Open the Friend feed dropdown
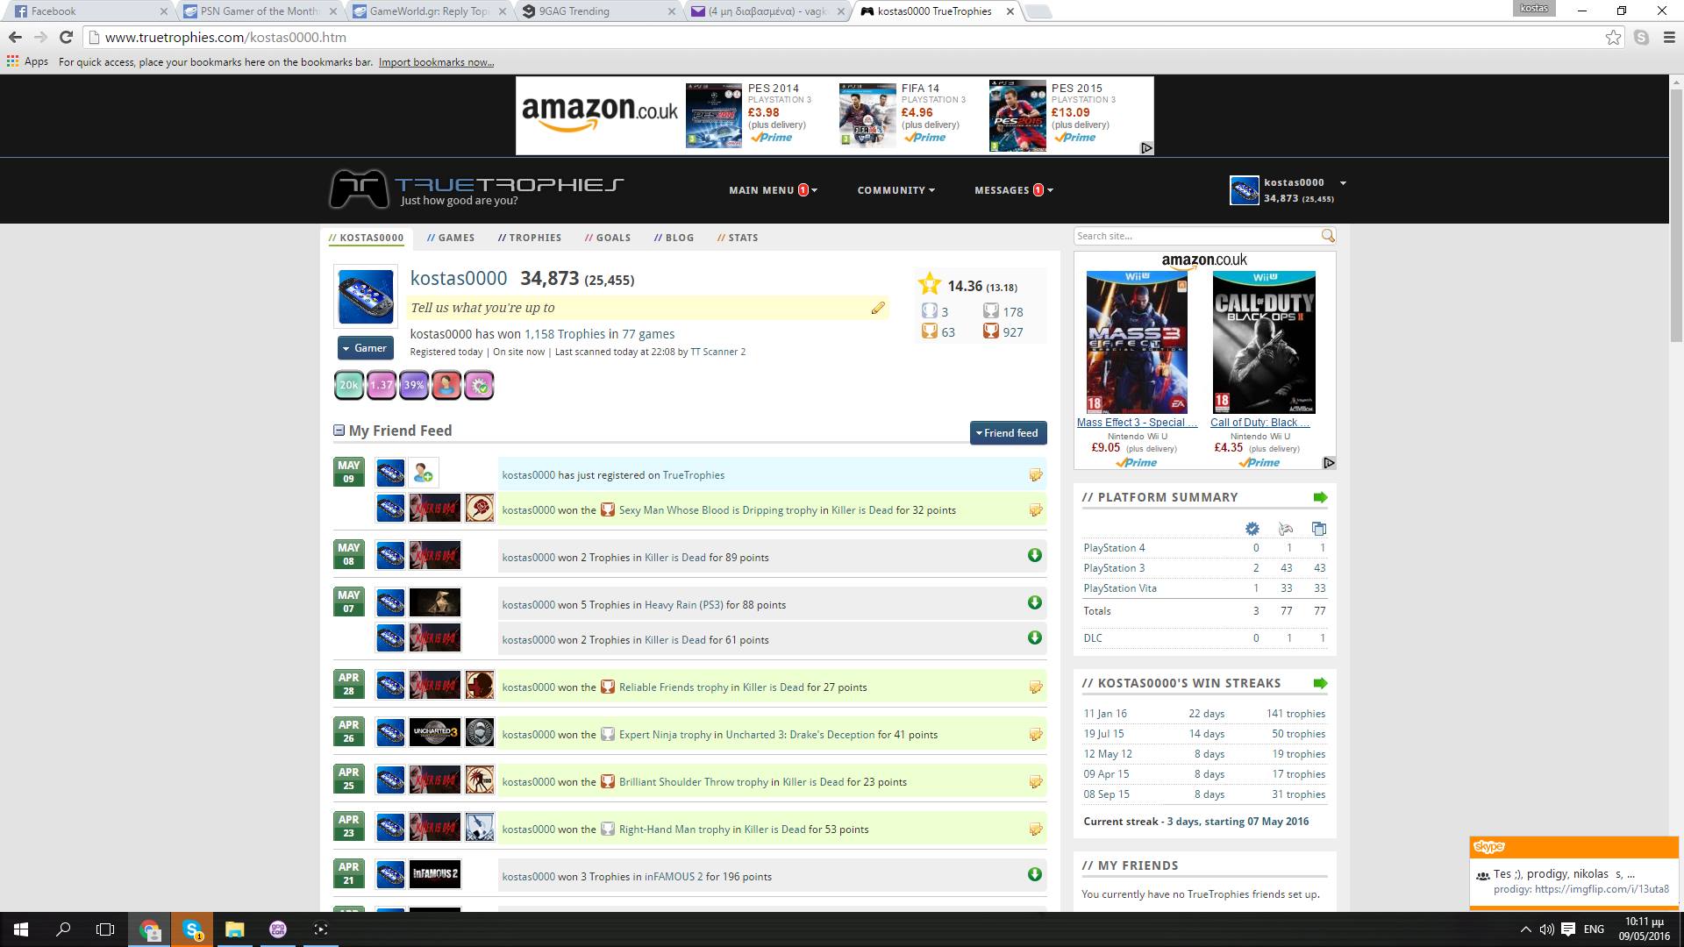 1008,432
